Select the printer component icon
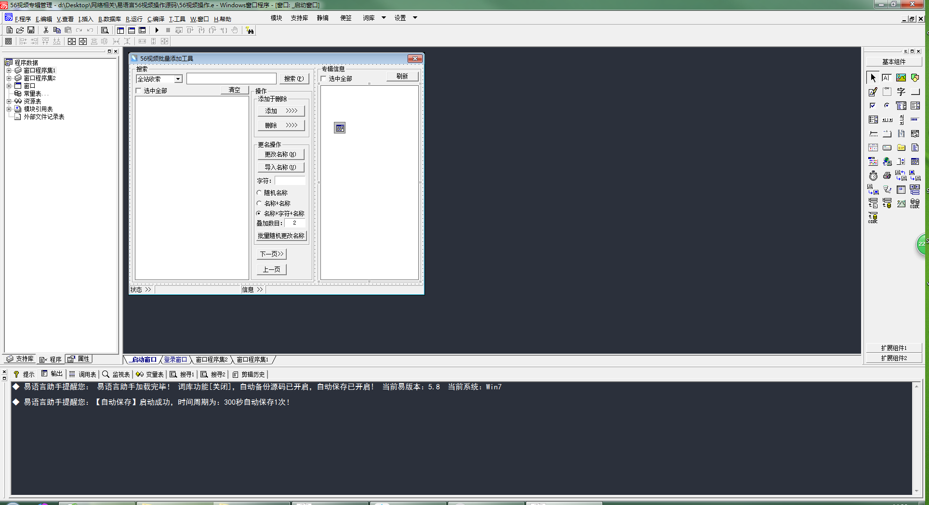Screen dimensions: 929x505 pyautogui.click(x=887, y=175)
